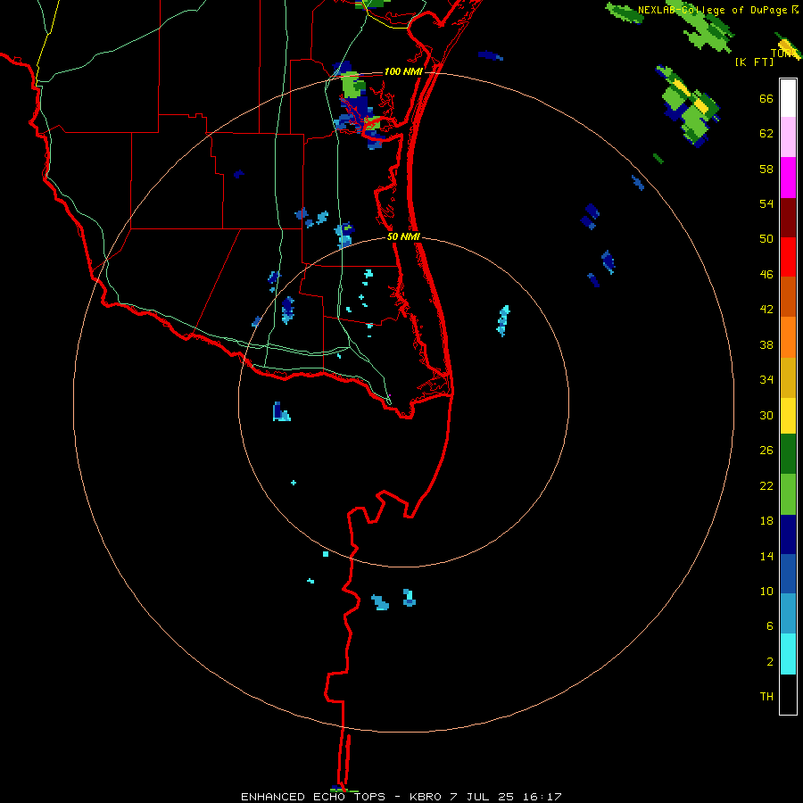Click the "30" legend value
This screenshot has width=803, height=803.
pyautogui.click(x=766, y=415)
